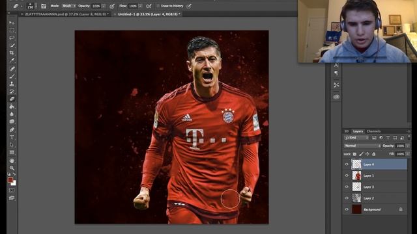
Task: Filter layers by pixel layers
Action: point(374,138)
